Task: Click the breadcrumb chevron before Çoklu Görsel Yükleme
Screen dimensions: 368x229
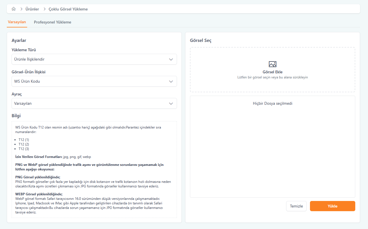Action: [x=44, y=9]
